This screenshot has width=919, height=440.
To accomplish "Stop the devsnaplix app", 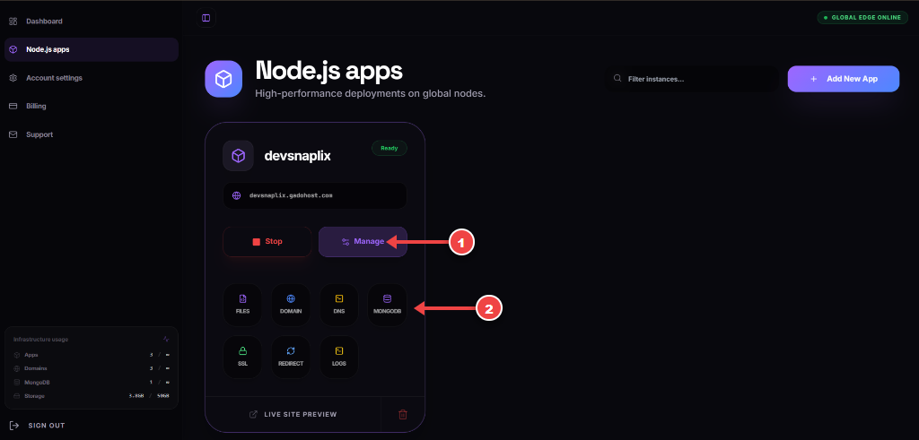I will point(267,242).
